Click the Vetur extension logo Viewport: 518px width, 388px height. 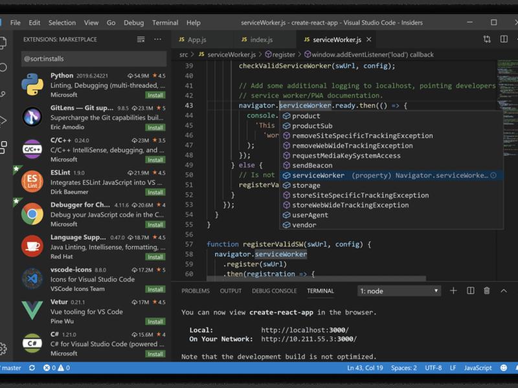click(x=32, y=310)
